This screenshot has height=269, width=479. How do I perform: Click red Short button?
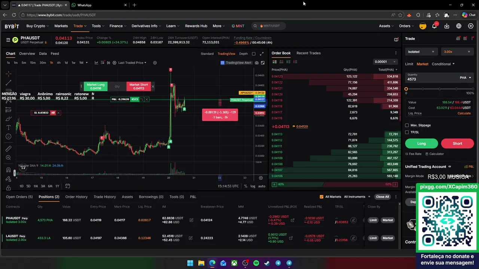457,143
